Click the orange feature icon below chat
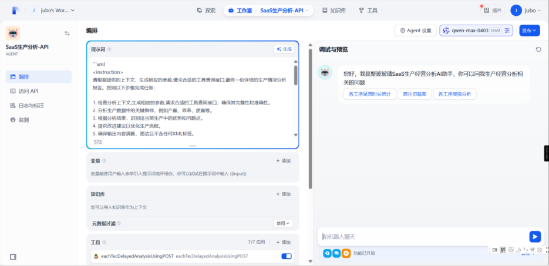 pyautogui.click(x=346, y=253)
